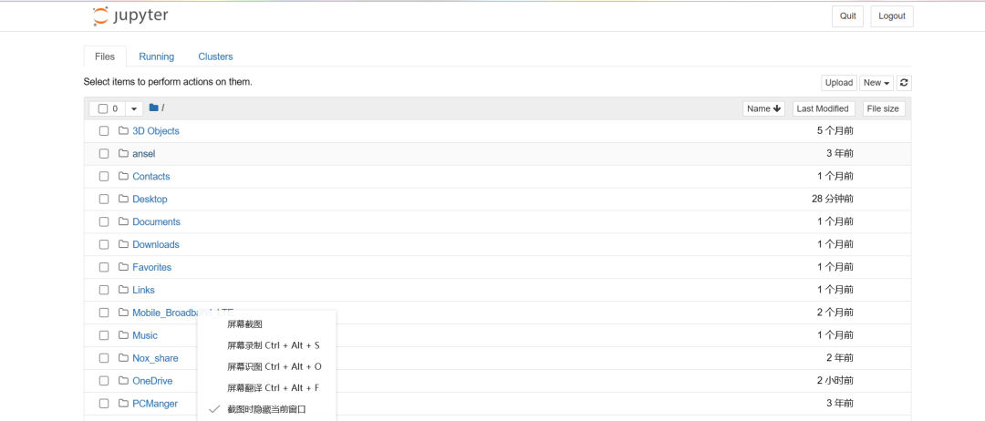Click the Downloads folder icon
This screenshot has height=421, width=985.
click(x=123, y=245)
